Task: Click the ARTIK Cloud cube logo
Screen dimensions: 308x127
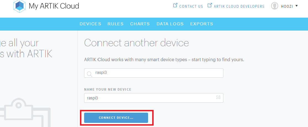Action: pos(19,6)
